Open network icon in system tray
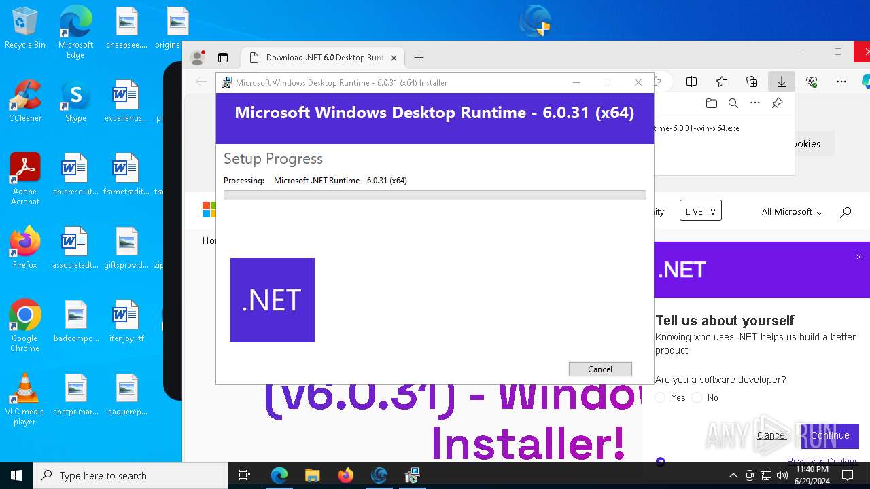 tap(766, 475)
